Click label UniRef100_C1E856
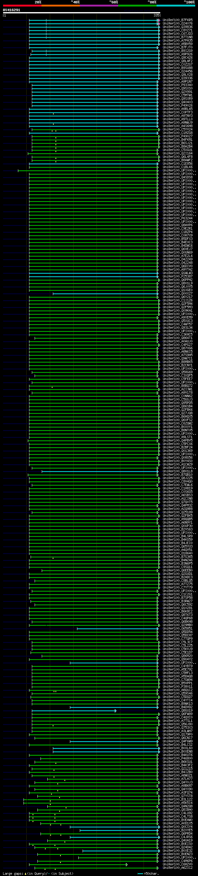Screen dimensions: 198x876 [178, 163]
